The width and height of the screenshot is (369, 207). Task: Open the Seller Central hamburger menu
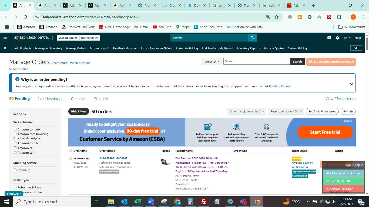pos(5,38)
